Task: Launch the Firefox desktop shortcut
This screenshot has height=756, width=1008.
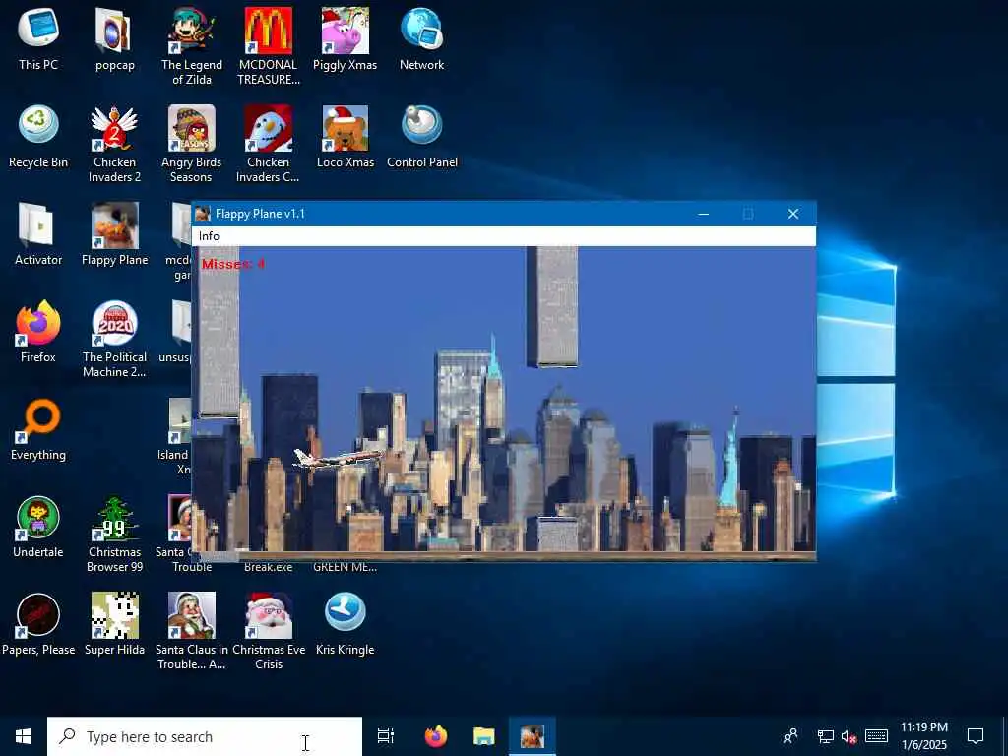Action: 38,332
